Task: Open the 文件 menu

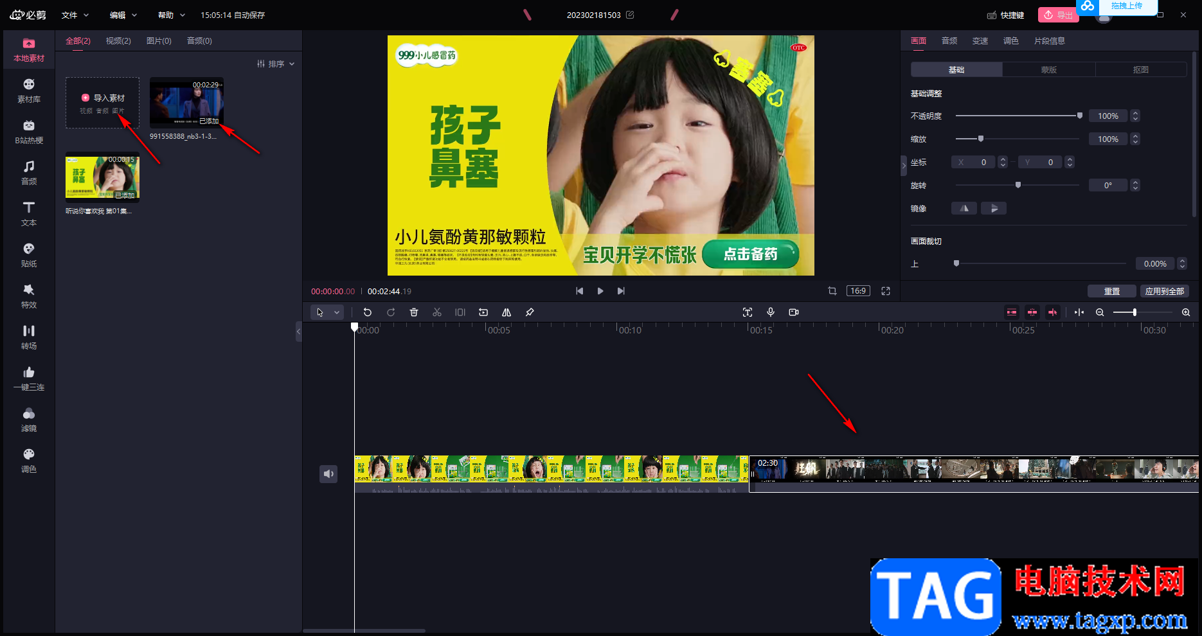Action: pyautogui.click(x=75, y=15)
